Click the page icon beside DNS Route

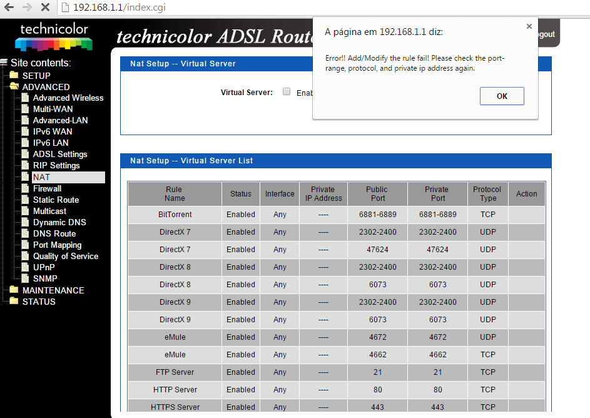tap(25, 233)
